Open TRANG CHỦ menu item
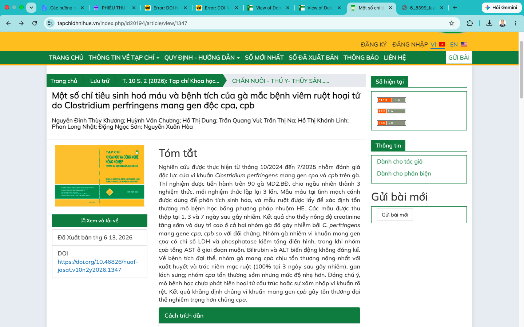 pyautogui.click(x=66, y=57)
